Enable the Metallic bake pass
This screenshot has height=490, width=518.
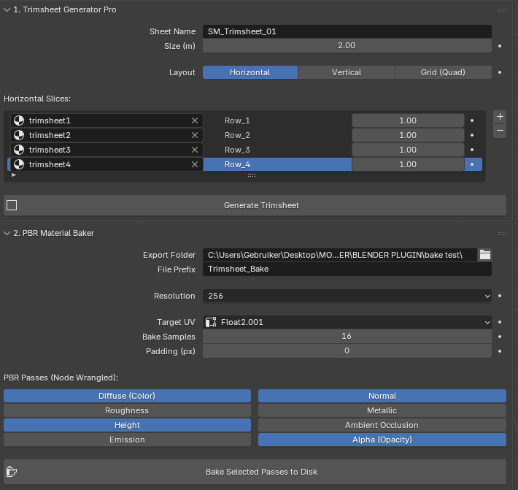click(382, 410)
